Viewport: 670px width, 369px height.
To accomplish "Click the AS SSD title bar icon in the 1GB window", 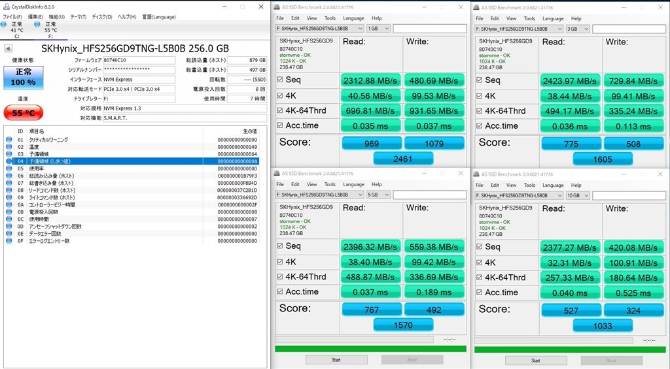I will [x=277, y=7].
